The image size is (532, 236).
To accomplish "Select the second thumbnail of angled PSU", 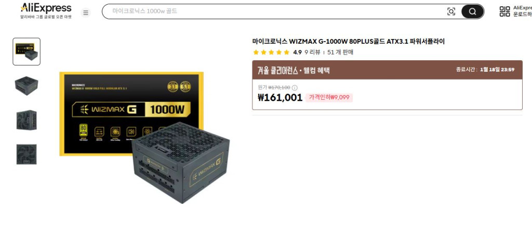I will 26,86.
